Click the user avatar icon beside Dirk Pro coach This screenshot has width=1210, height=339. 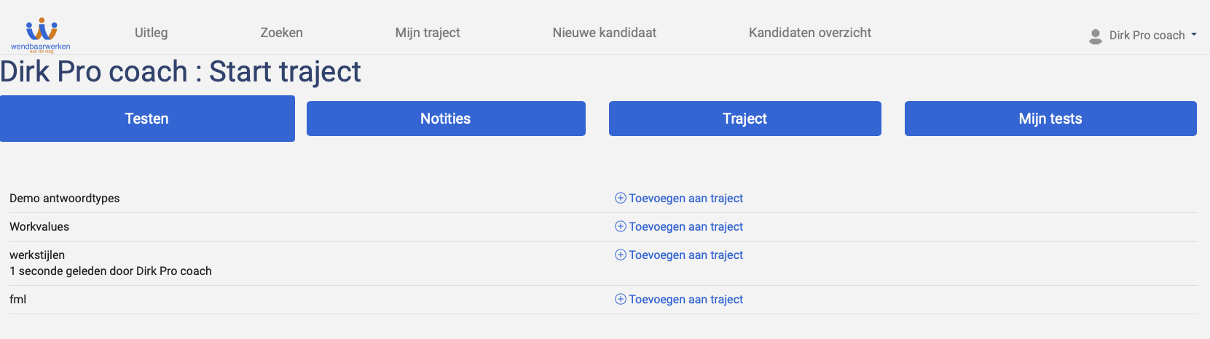pyautogui.click(x=1095, y=36)
